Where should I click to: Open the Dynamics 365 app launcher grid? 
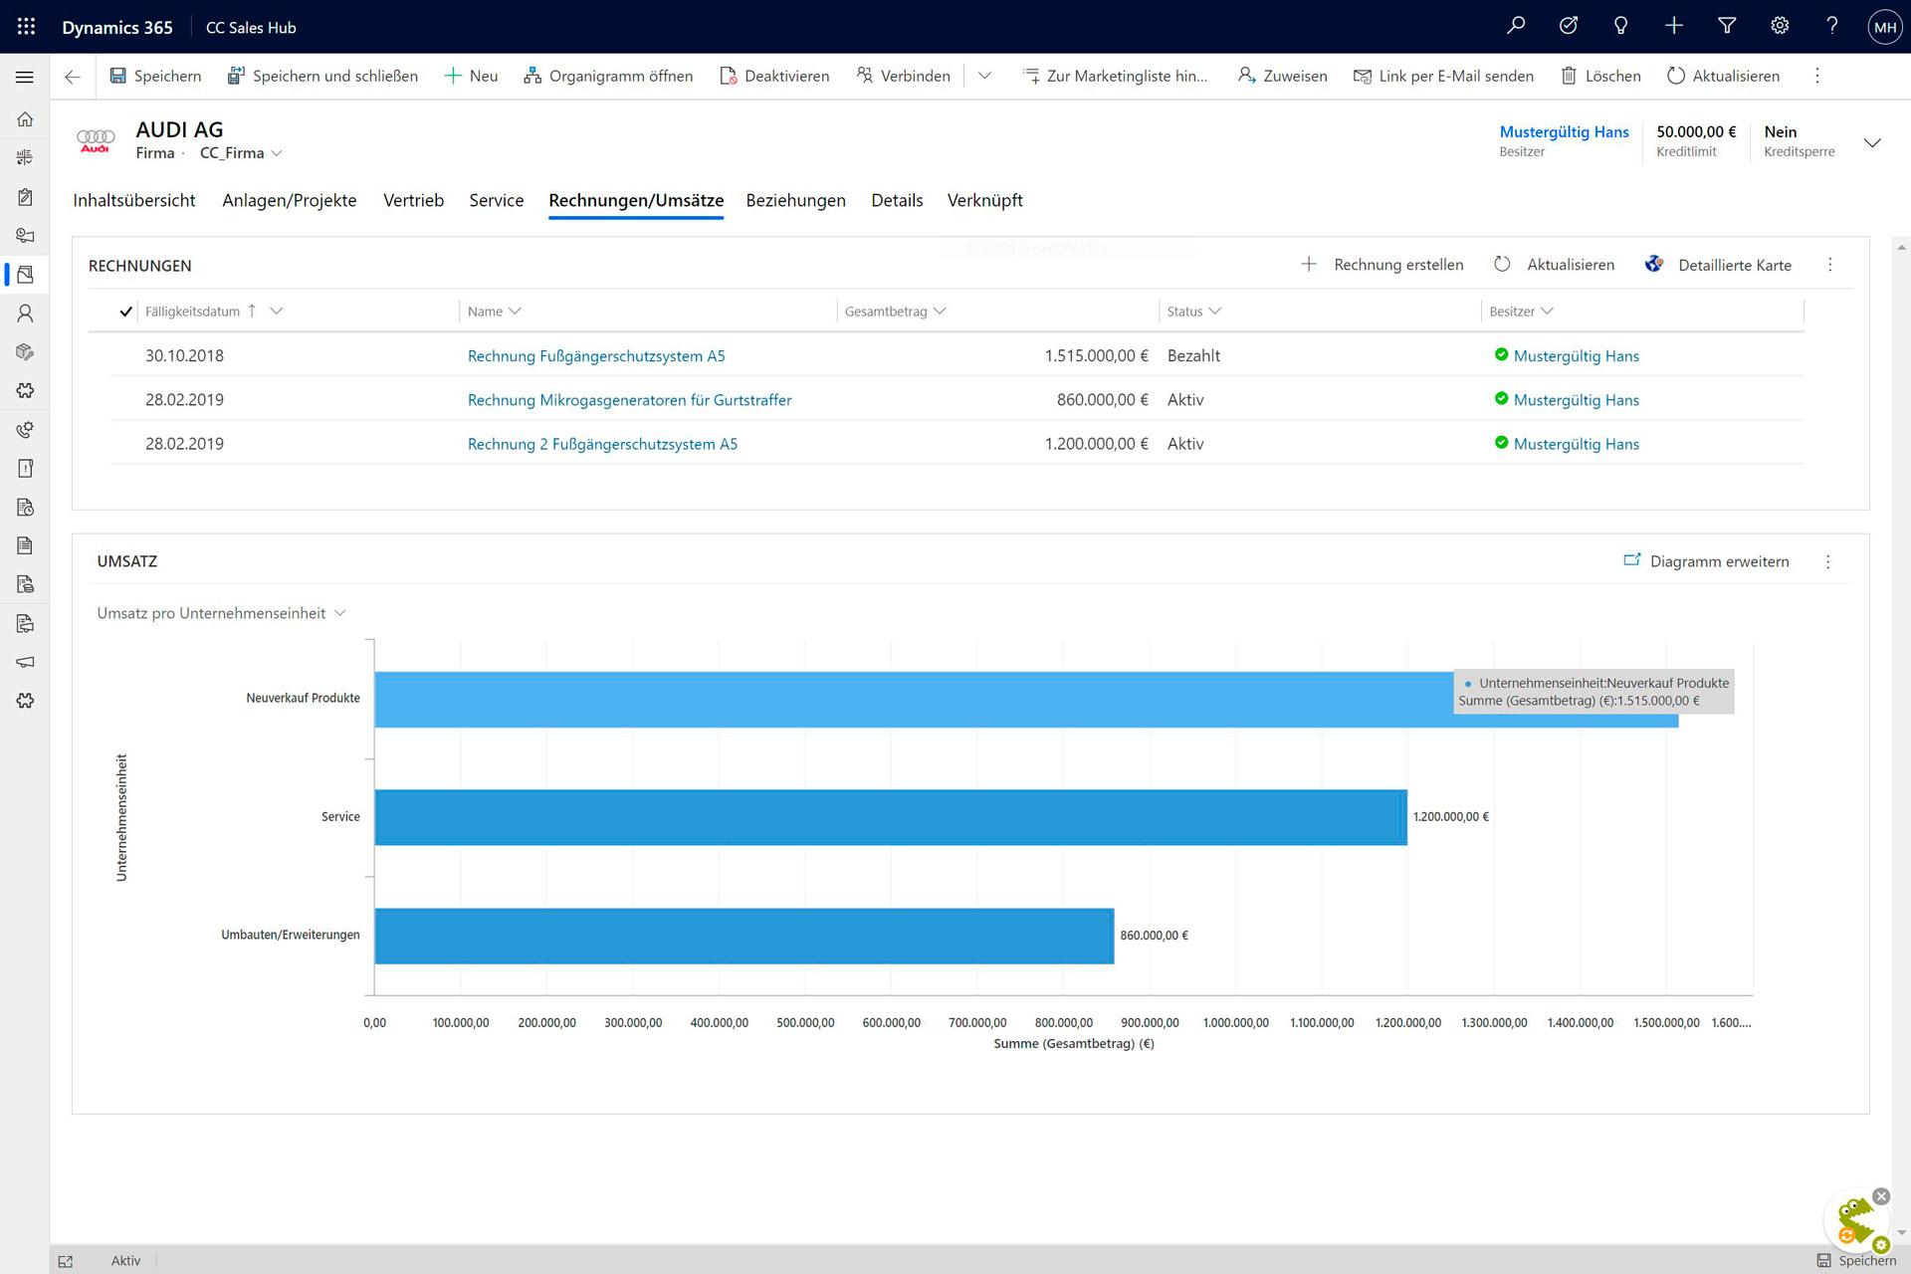pyautogui.click(x=26, y=27)
